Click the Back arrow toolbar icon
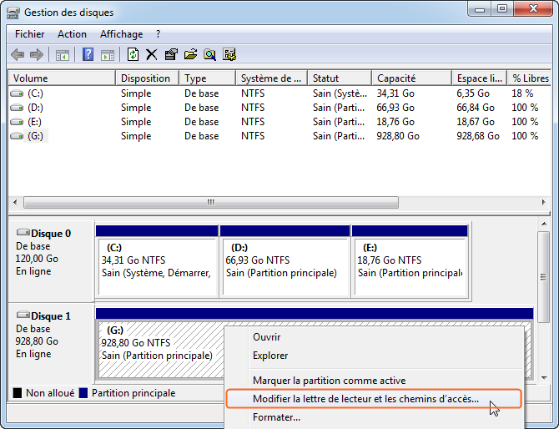The width and height of the screenshot is (559, 429). point(18,55)
